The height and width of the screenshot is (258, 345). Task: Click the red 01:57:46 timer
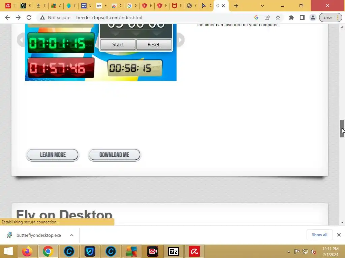[x=61, y=68]
